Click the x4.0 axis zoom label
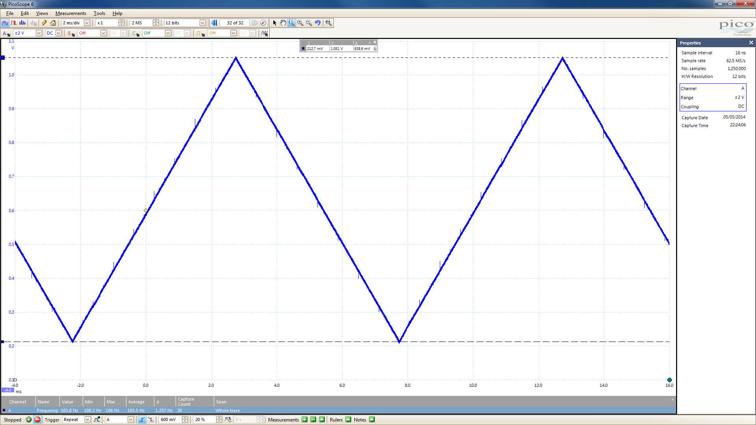Viewport: 756px width, 425px height. click(x=8, y=390)
